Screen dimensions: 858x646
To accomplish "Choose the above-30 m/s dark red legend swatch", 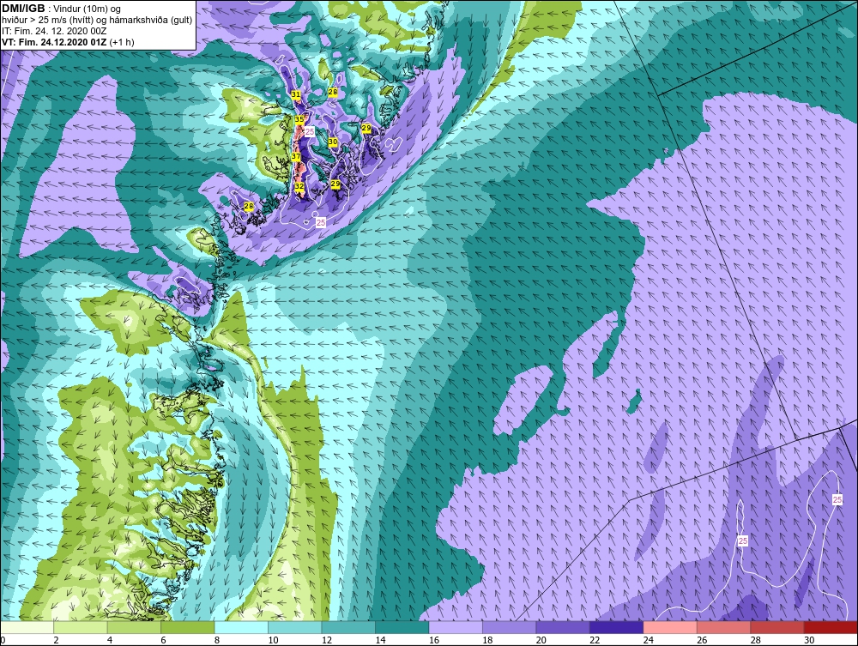I will [831, 627].
